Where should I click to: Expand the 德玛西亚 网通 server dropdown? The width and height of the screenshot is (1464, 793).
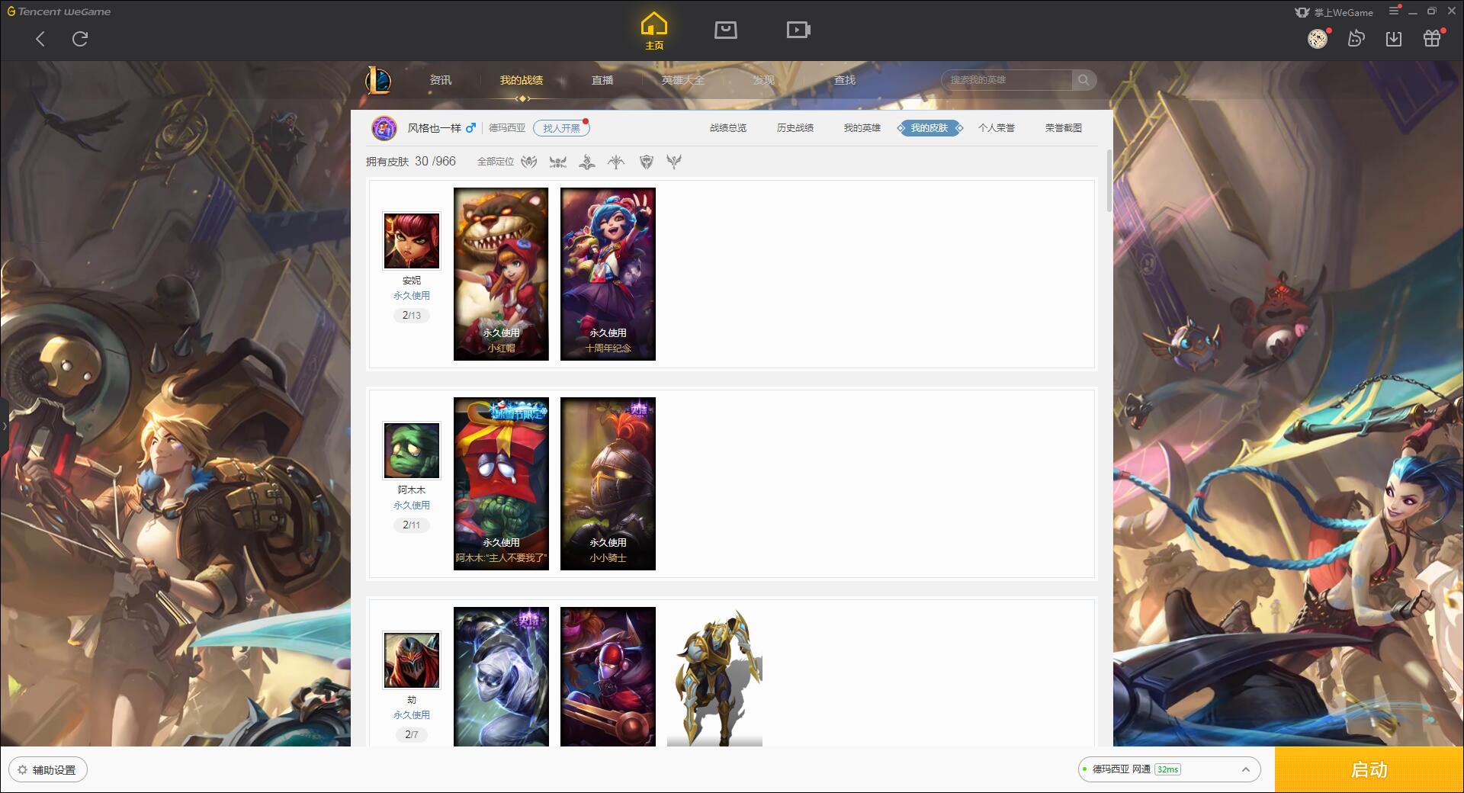pos(1168,769)
